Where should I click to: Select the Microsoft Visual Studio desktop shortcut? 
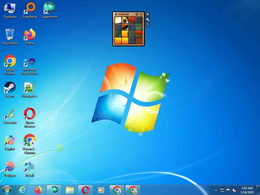[29, 66]
